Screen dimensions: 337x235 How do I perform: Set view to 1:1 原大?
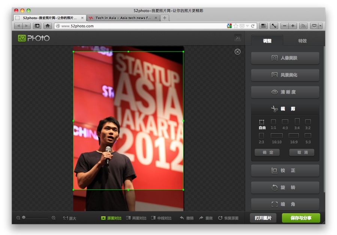coord(69,218)
